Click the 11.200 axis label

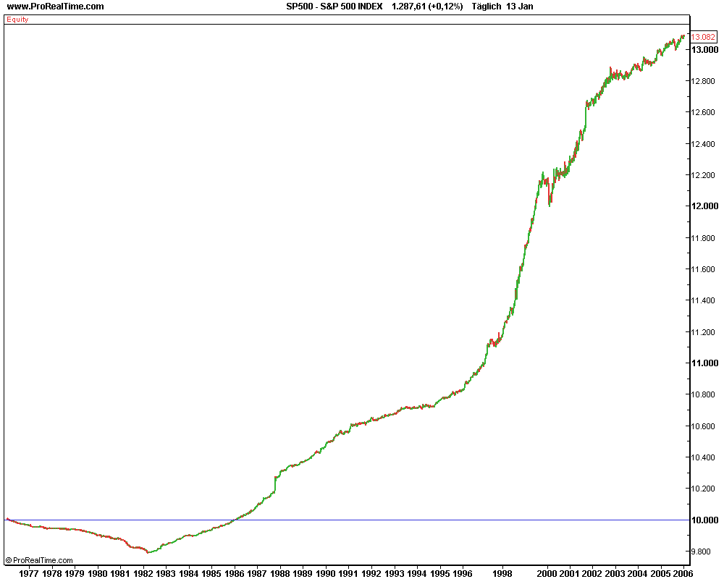[x=702, y=332]
